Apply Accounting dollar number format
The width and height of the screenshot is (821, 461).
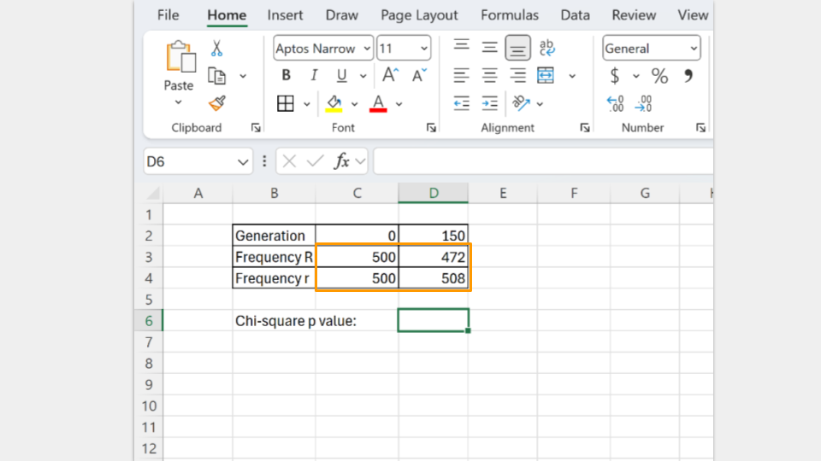[615, 76]
